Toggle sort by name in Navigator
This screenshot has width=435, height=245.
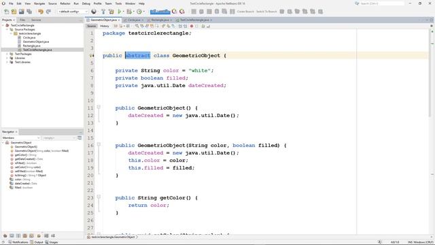pos(46,236)
